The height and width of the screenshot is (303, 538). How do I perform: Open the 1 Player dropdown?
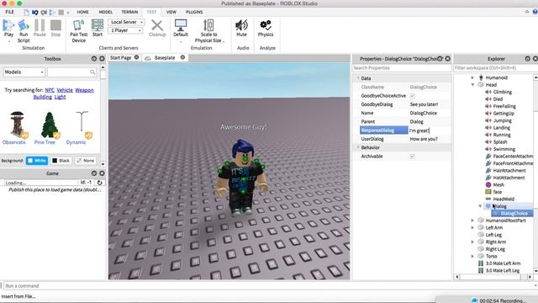click(x=125, y=30)
